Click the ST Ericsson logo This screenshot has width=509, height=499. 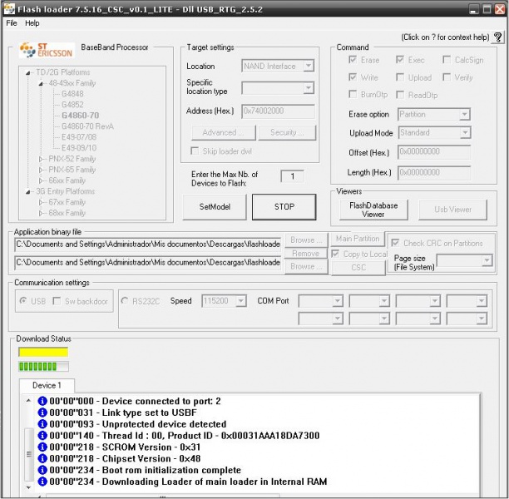47,51
